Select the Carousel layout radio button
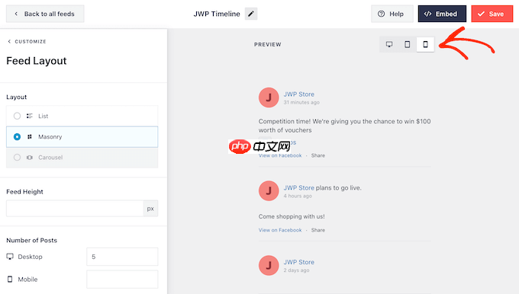519x294 pixels. (17, 158)
